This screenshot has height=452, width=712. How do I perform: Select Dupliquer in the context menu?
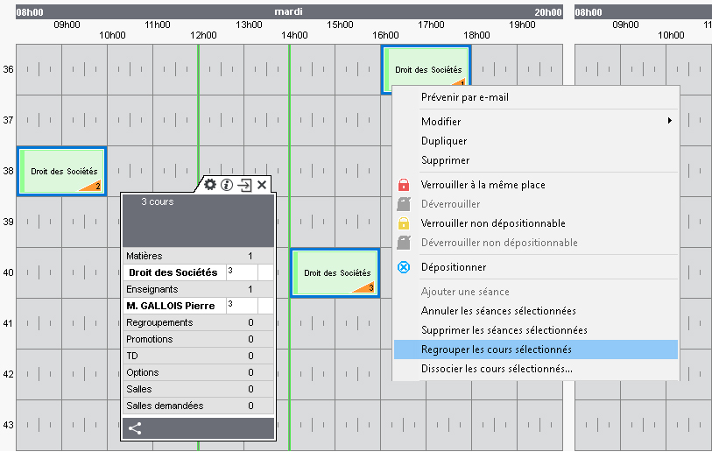[x=536, y=141]
